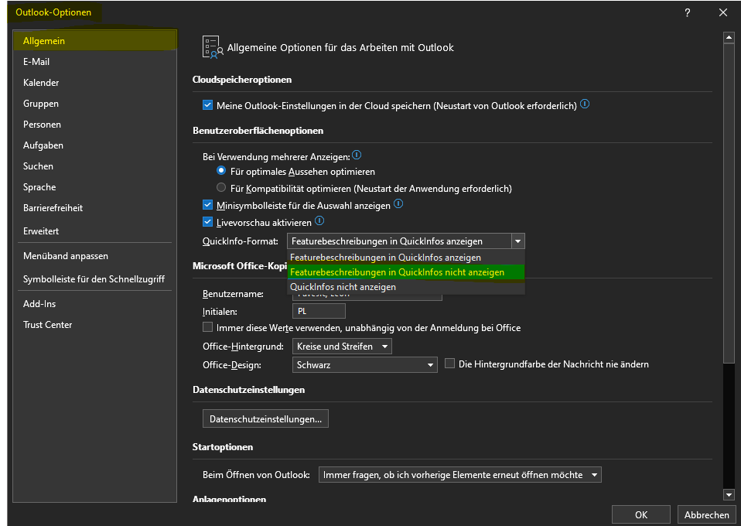Click the scrollbar down arrow
The width and height of the screenshot is (741, 526).
coord(729,495)
